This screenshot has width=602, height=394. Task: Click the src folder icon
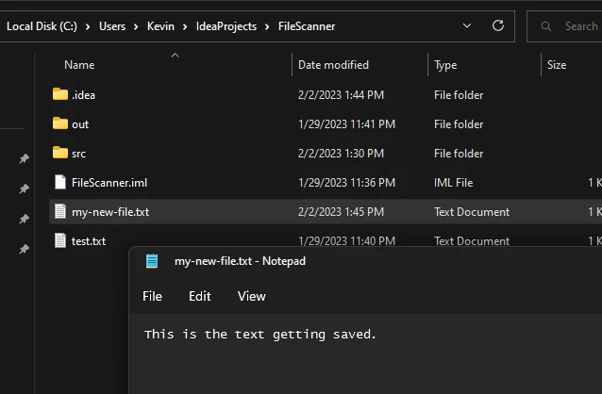[x=60, y=153]
